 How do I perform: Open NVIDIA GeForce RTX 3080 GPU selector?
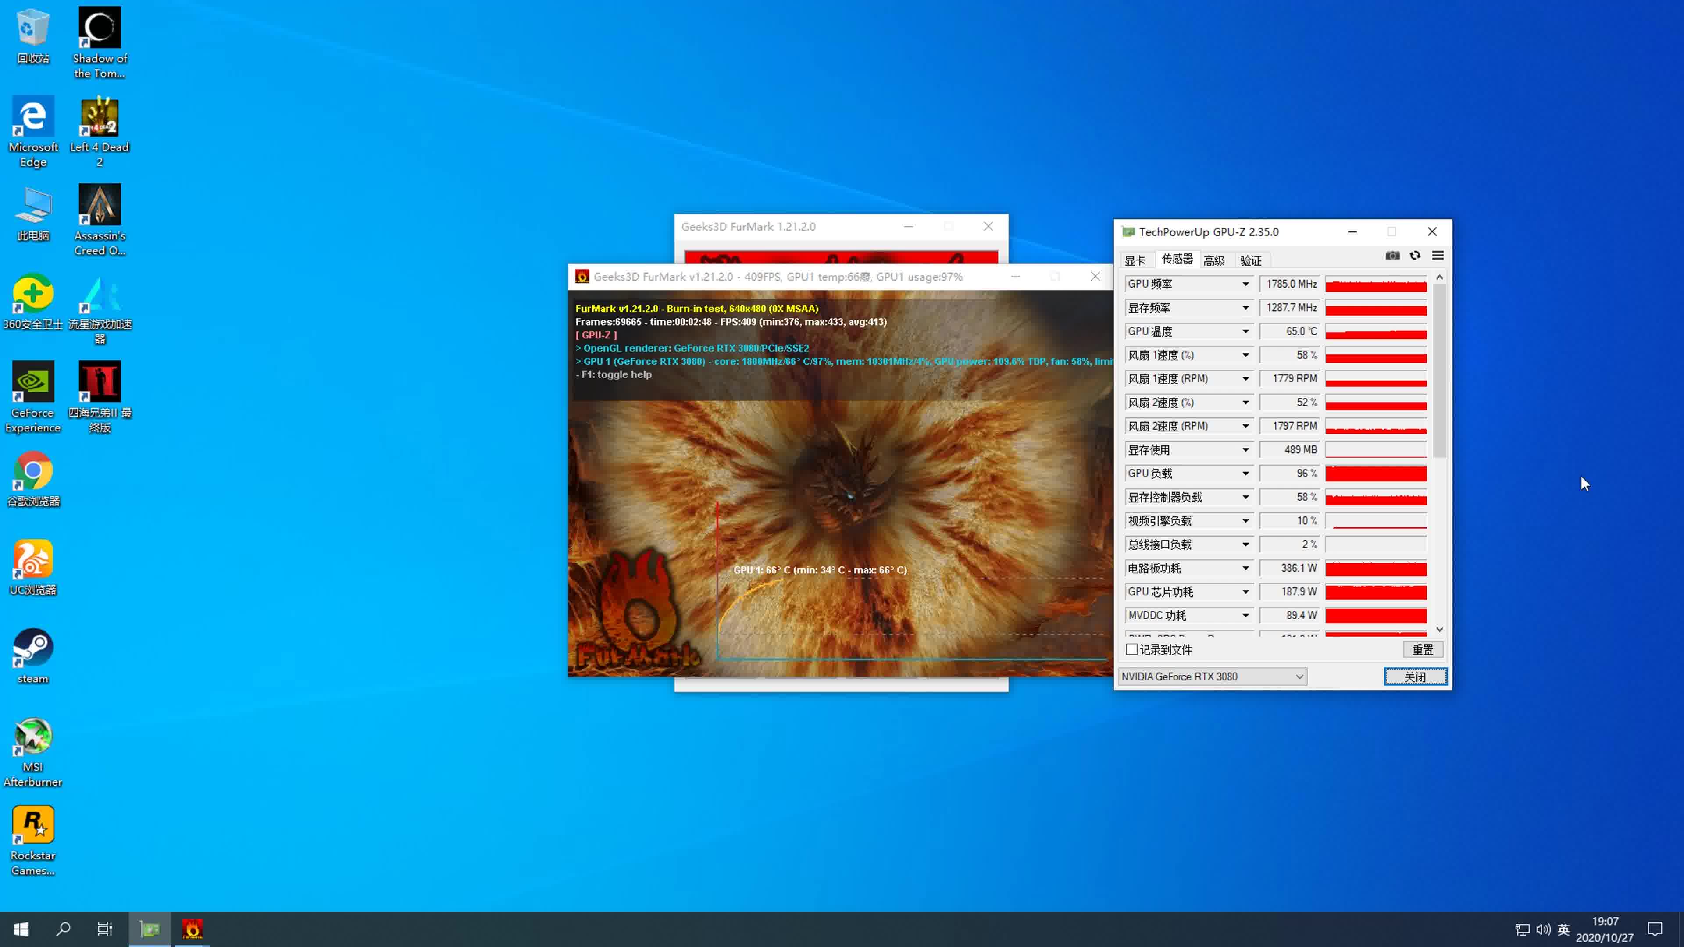[1213, 676]
